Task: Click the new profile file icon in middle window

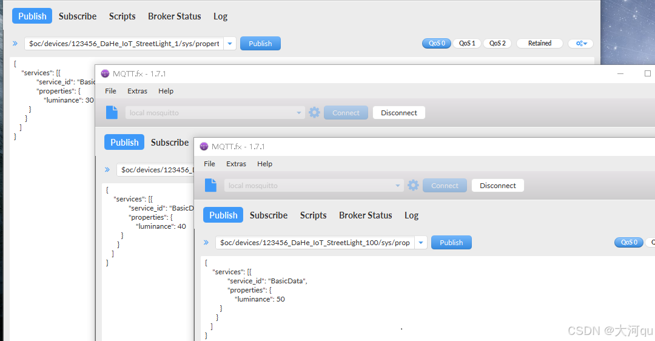Action: click(x=112, y=112)
